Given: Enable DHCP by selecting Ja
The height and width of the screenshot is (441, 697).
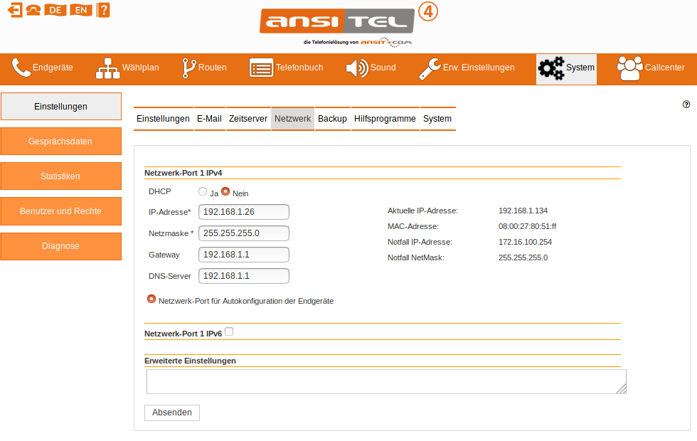Looking at the screenshot, I should [x=202, y=191].
